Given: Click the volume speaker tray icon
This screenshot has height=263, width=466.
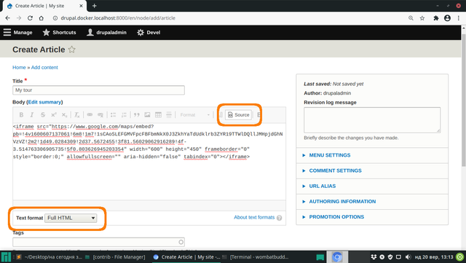Looking at the screenshot, I should (x=408, y=257).
